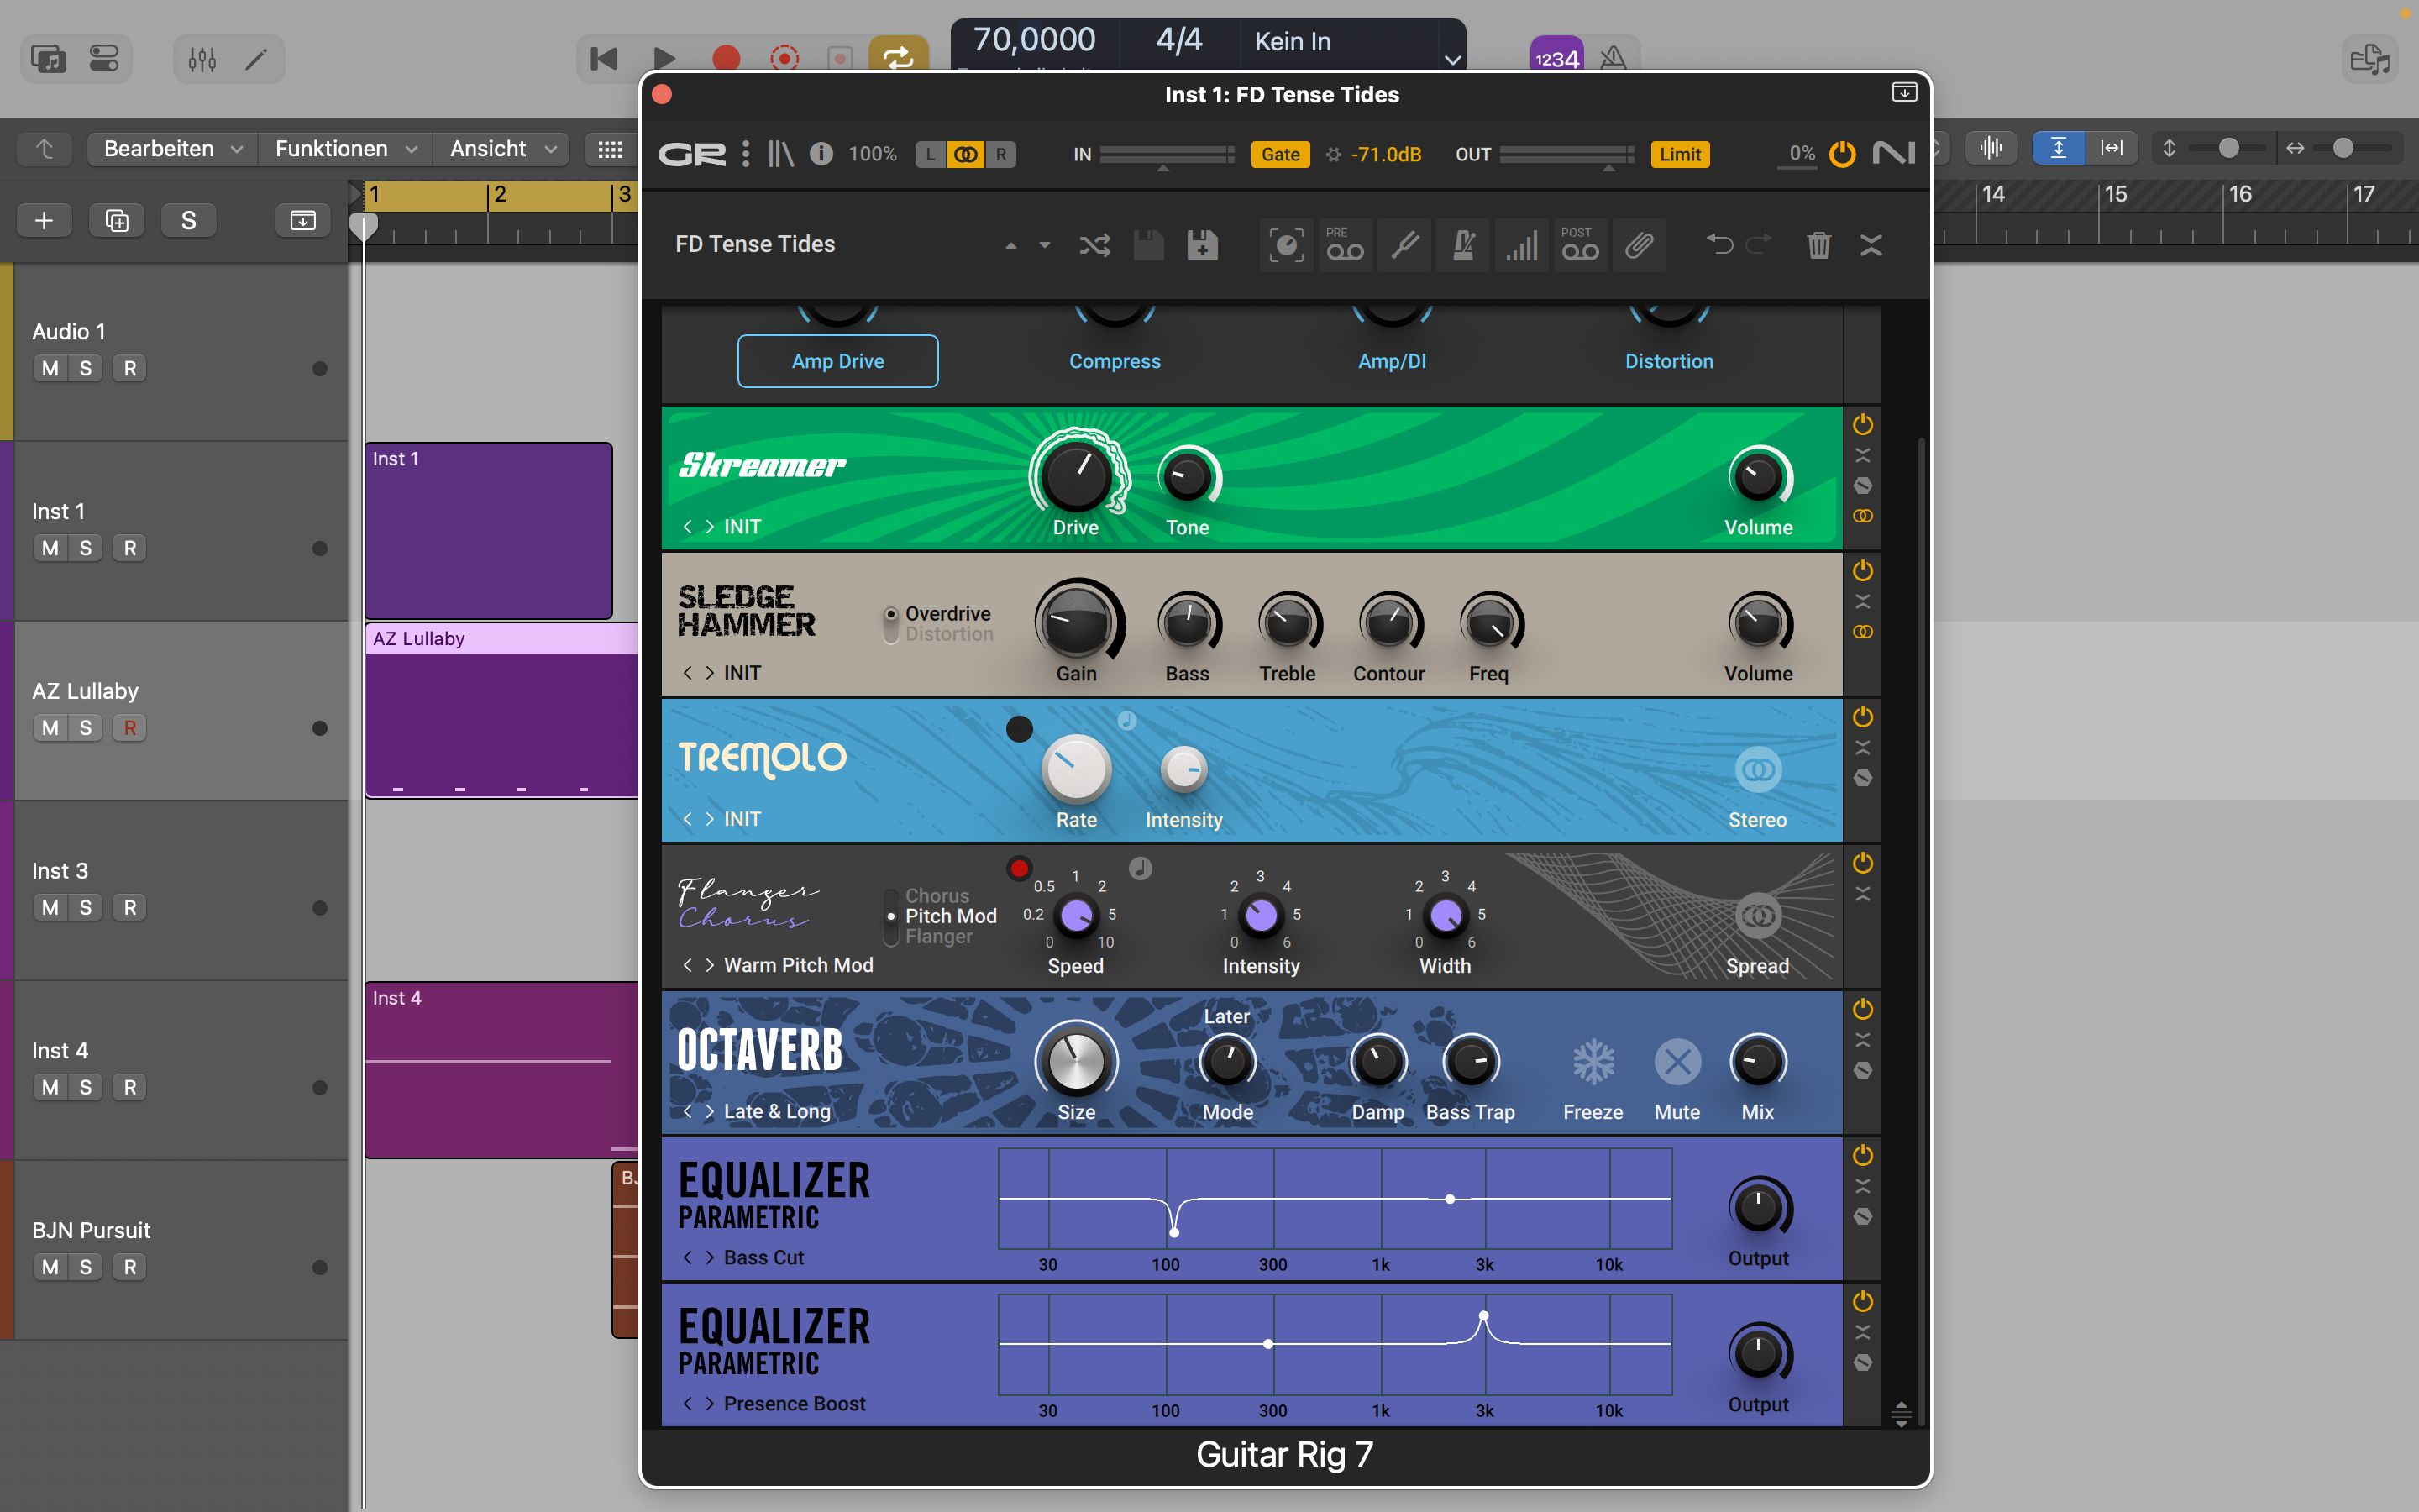Screen dimensions: 2419x1512
Task: Adjust the Logic horizontal zoom slider
Action: pos(2343,149)
